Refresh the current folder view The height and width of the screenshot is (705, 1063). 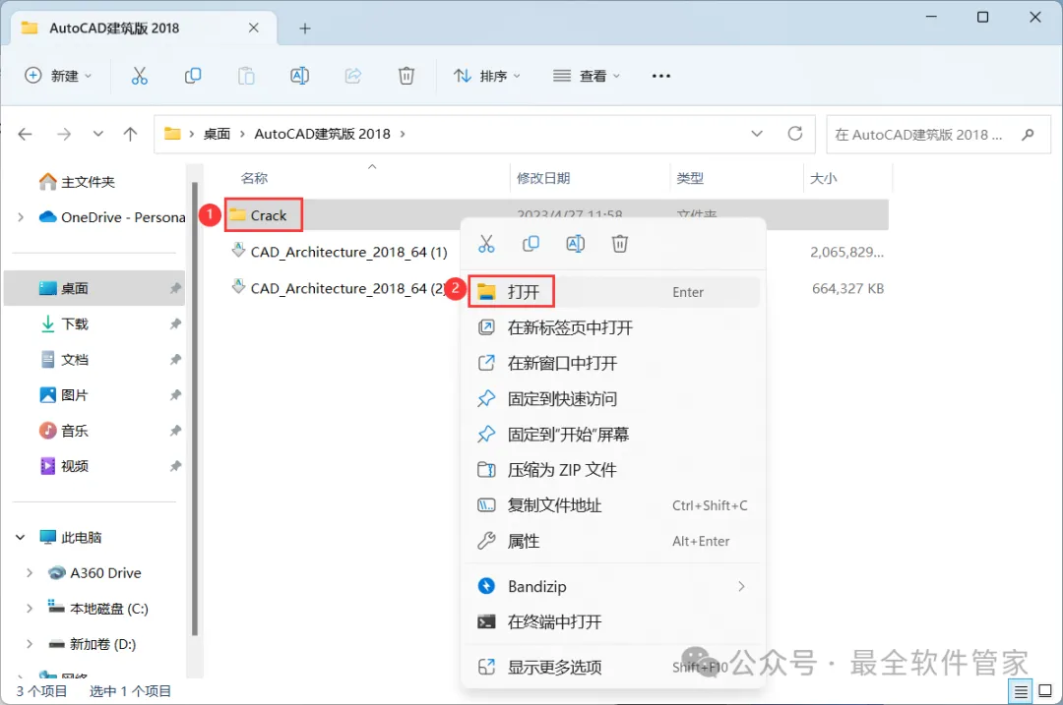795,134
